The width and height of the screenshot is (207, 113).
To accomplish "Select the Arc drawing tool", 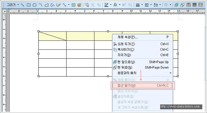I will coord(41,5).
